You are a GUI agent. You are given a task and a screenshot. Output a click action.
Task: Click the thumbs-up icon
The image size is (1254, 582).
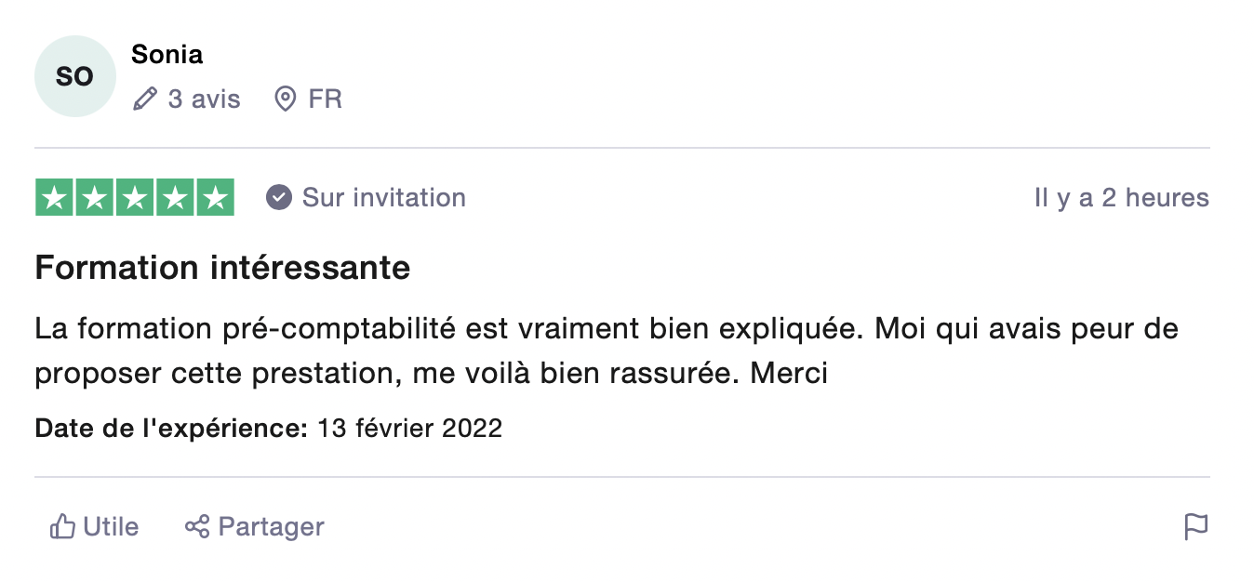[x=62, y=527]
